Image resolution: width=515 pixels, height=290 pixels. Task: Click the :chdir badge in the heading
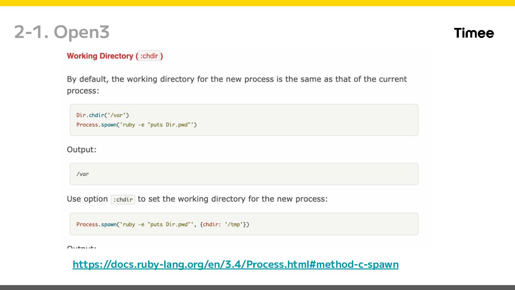(x=149, y=56)
